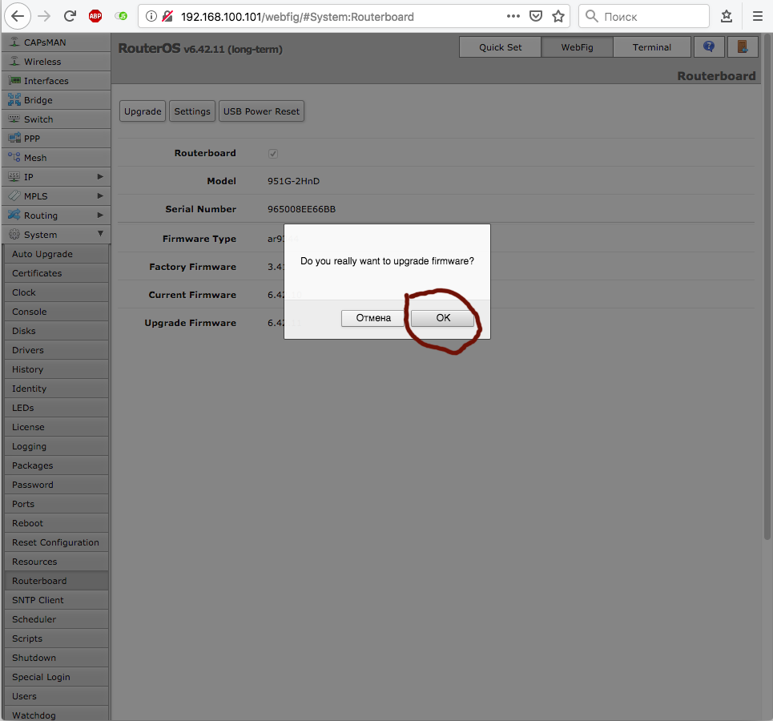The width and height of the screenshot is (773, 721).
Task: Collapse the System submenu
Action: pos(56,235)
